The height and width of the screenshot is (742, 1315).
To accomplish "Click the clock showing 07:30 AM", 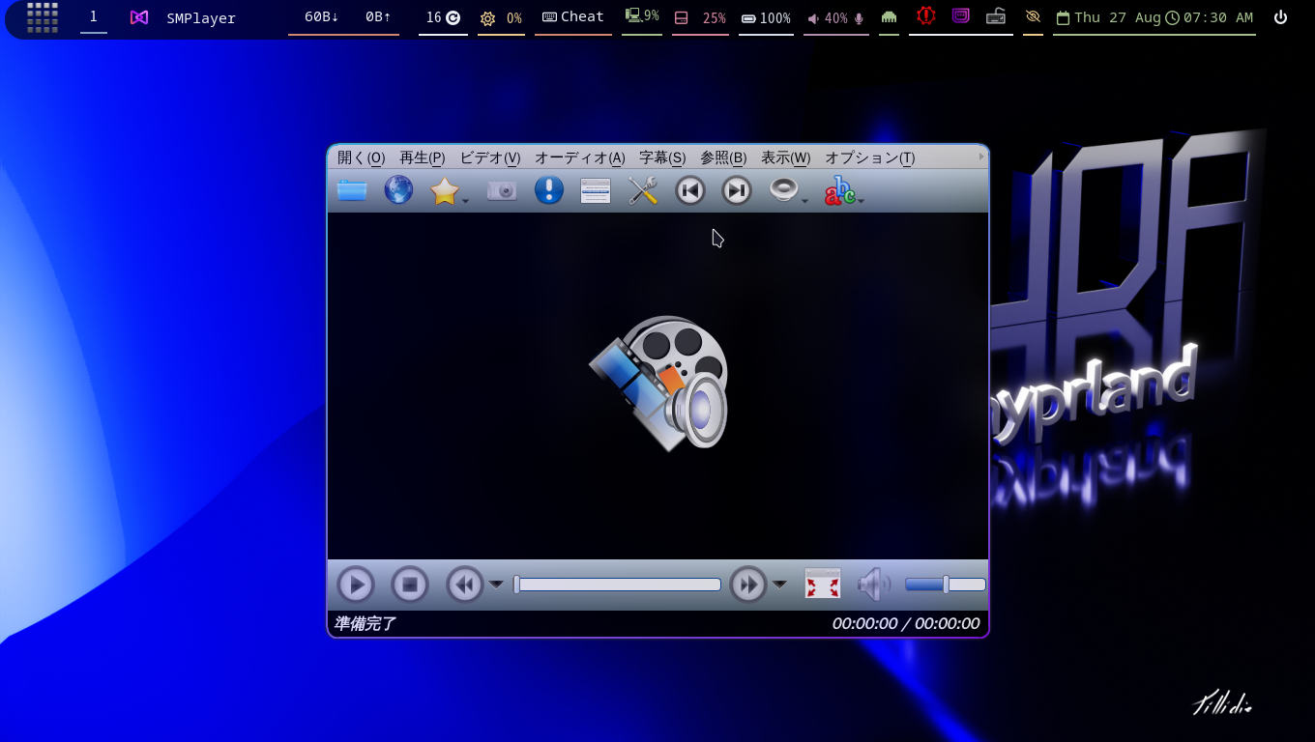I will pos(1210,17).
